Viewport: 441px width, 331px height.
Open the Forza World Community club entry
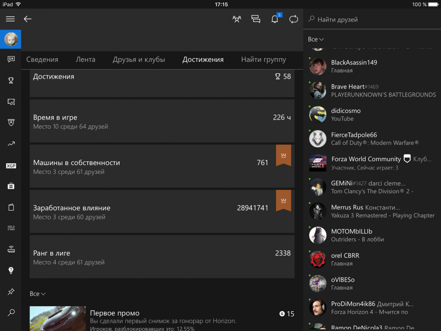coord(366,163)
